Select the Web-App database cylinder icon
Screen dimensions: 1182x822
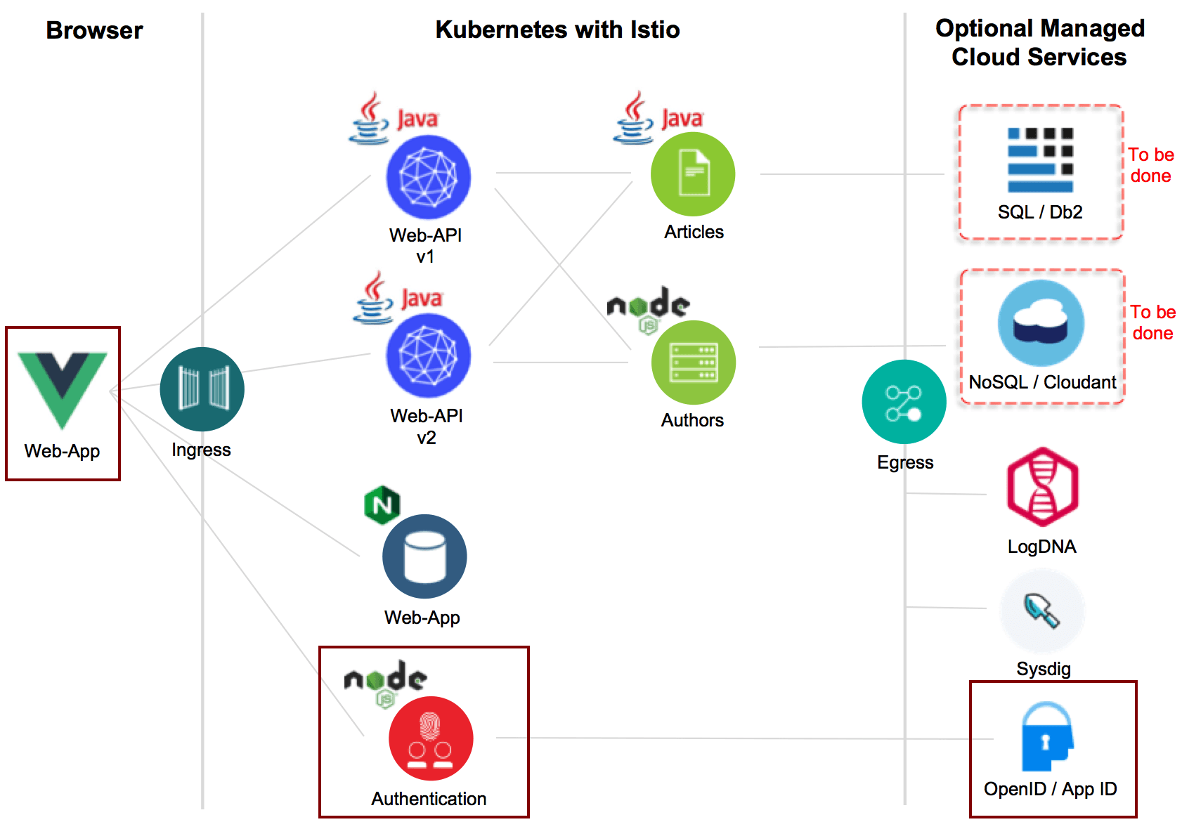(424, 556)
